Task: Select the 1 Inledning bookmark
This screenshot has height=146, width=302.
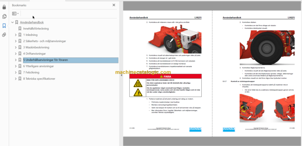Action: pyautogui.click(x=30, y=35)
